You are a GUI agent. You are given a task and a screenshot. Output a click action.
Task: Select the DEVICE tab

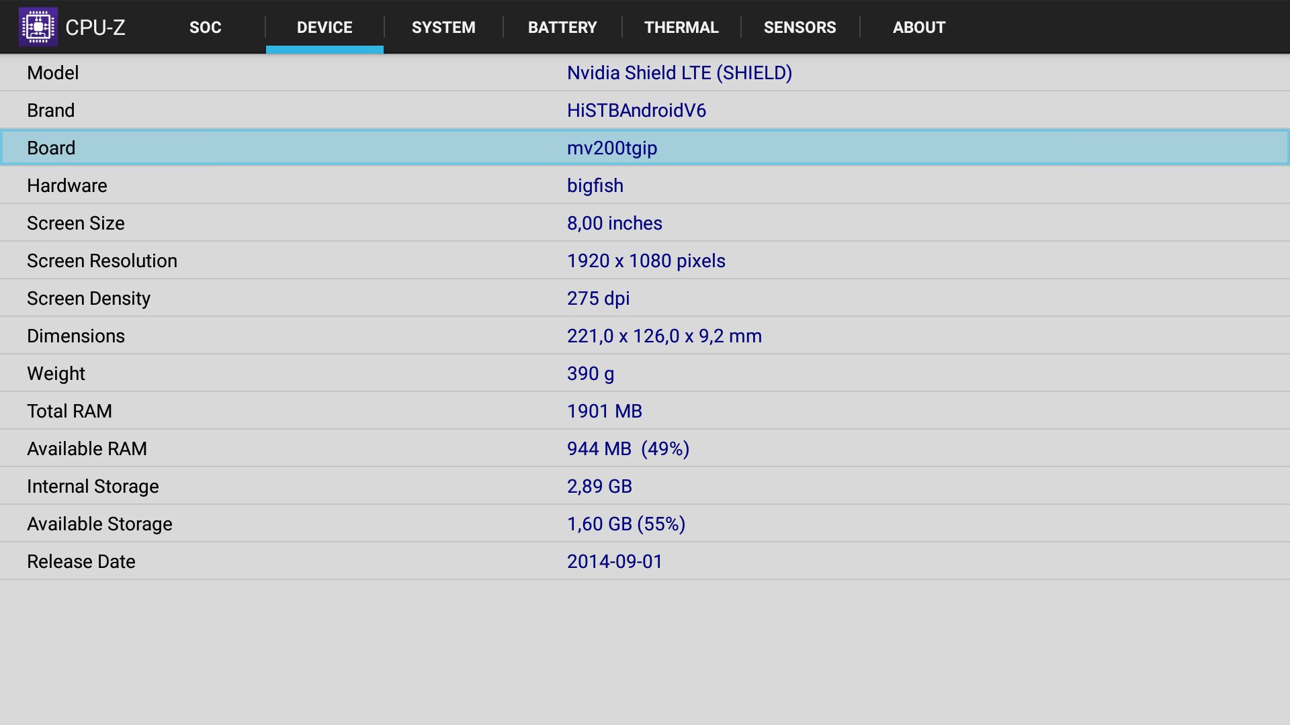(x=325, y=28)
